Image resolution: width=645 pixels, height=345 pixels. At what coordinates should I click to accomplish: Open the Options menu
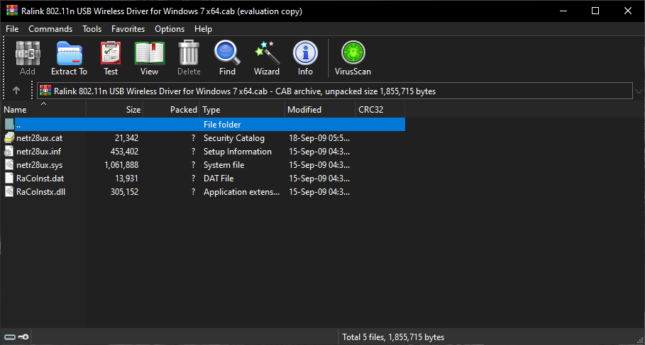point(170,29)
